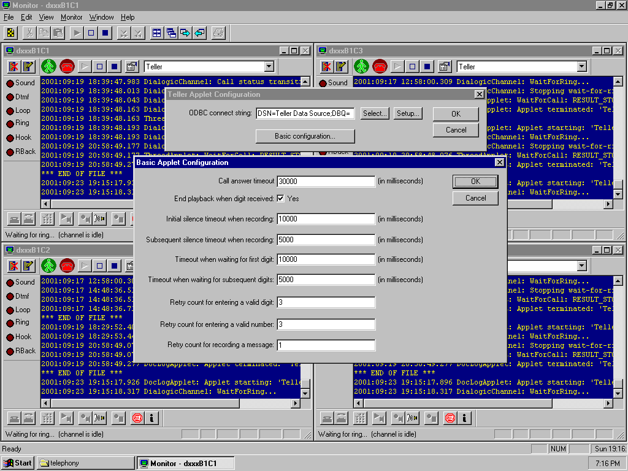Click the red telephone icon in dxxxB1C3
Screen dimensions: 628x471
tap(380, 66)
